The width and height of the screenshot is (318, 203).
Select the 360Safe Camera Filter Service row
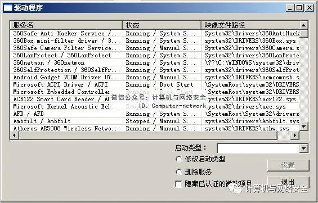pyautogui.click(x=155, y=48)
